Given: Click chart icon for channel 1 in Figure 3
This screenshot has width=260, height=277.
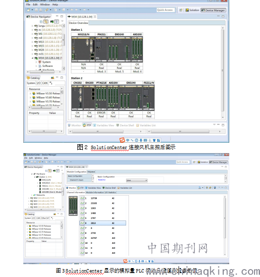Looking at the screenshot, I should pyautogui.click(x=82, y=198).
